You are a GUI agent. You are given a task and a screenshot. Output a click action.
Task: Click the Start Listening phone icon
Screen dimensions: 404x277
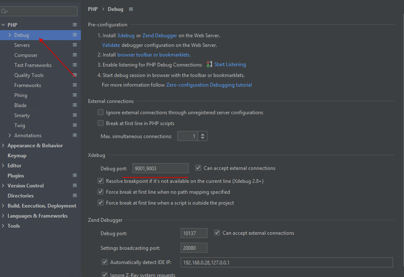click(210, 64)
